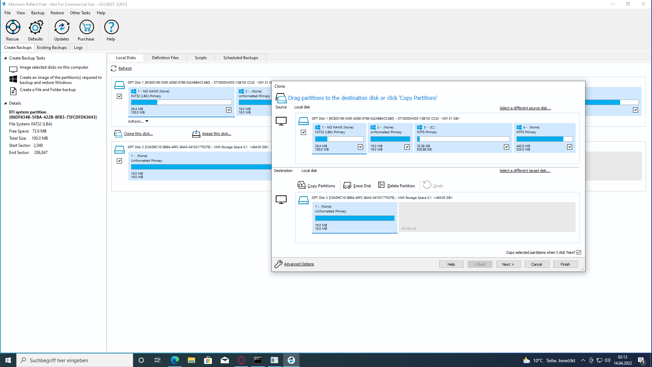This screenshot has height=367, width=652.
Task: Click 'Select a different target disk...' link
Action: coord(525,171)
